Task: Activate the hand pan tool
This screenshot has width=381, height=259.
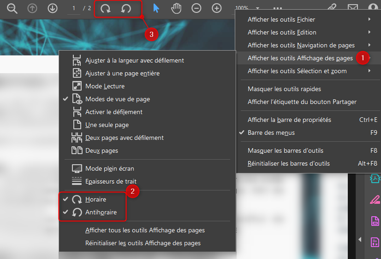Action: (176, 9)
